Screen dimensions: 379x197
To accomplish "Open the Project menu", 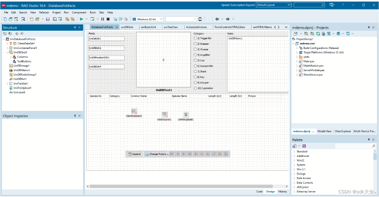I will pos(56,12).
